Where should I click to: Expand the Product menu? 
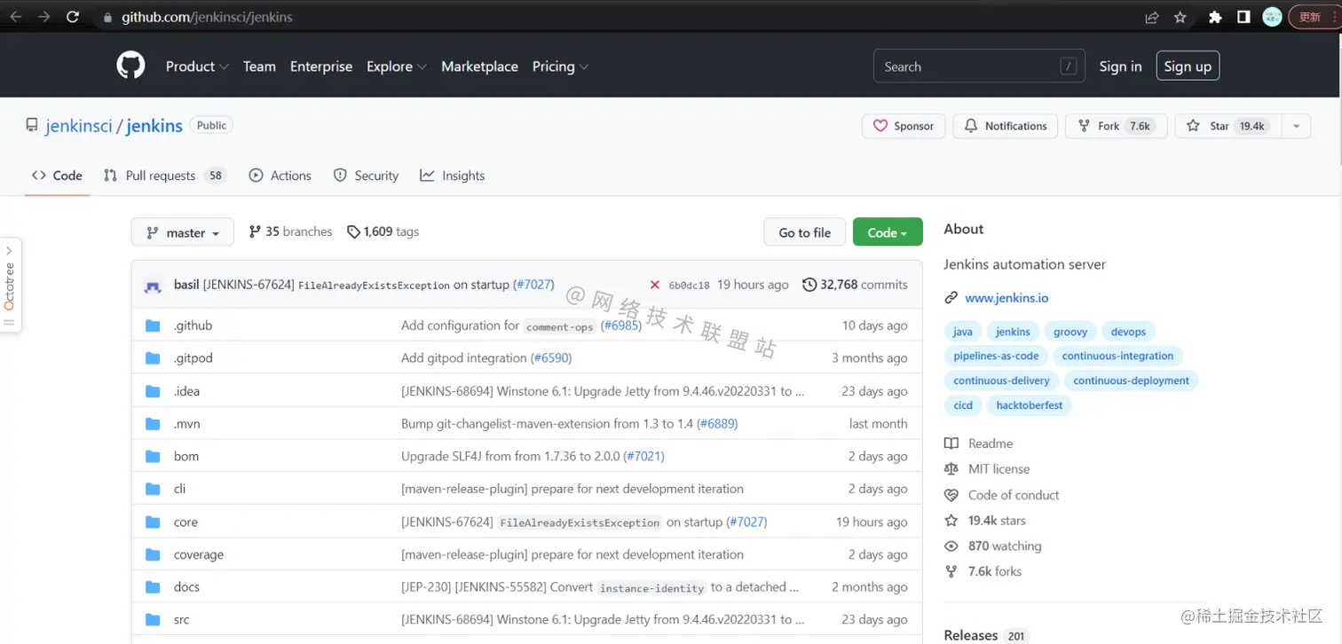[x=197, y=67]
